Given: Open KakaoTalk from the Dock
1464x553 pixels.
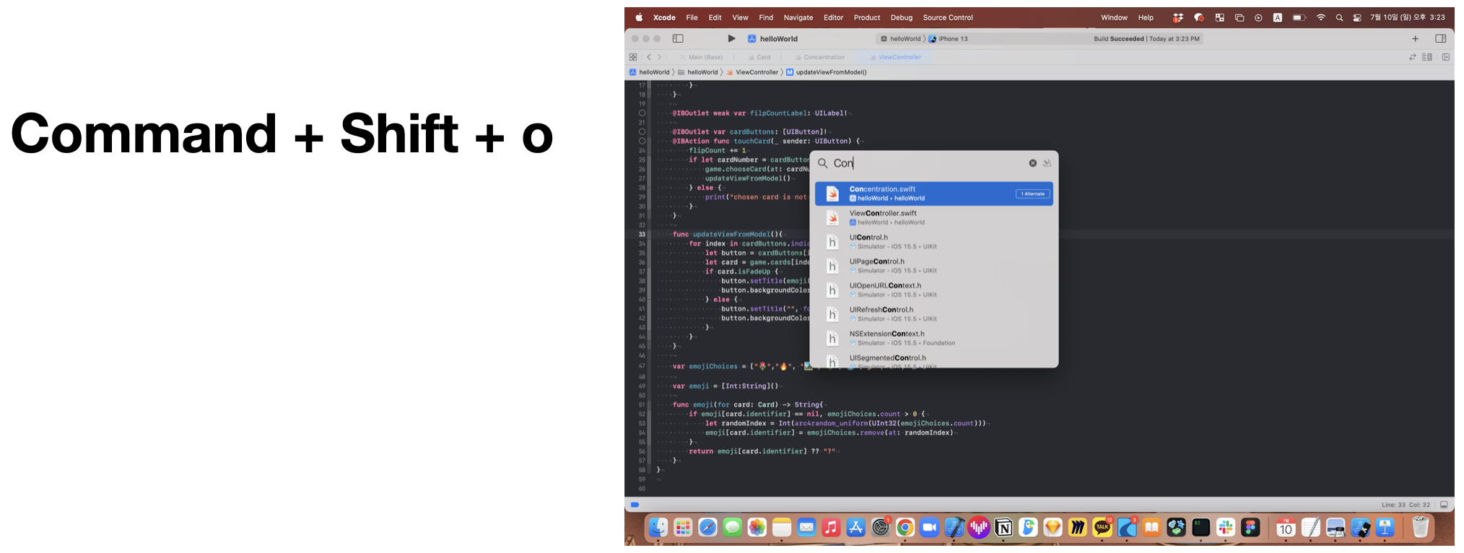Looking at the screenshot, I should tap(1102, 528).
